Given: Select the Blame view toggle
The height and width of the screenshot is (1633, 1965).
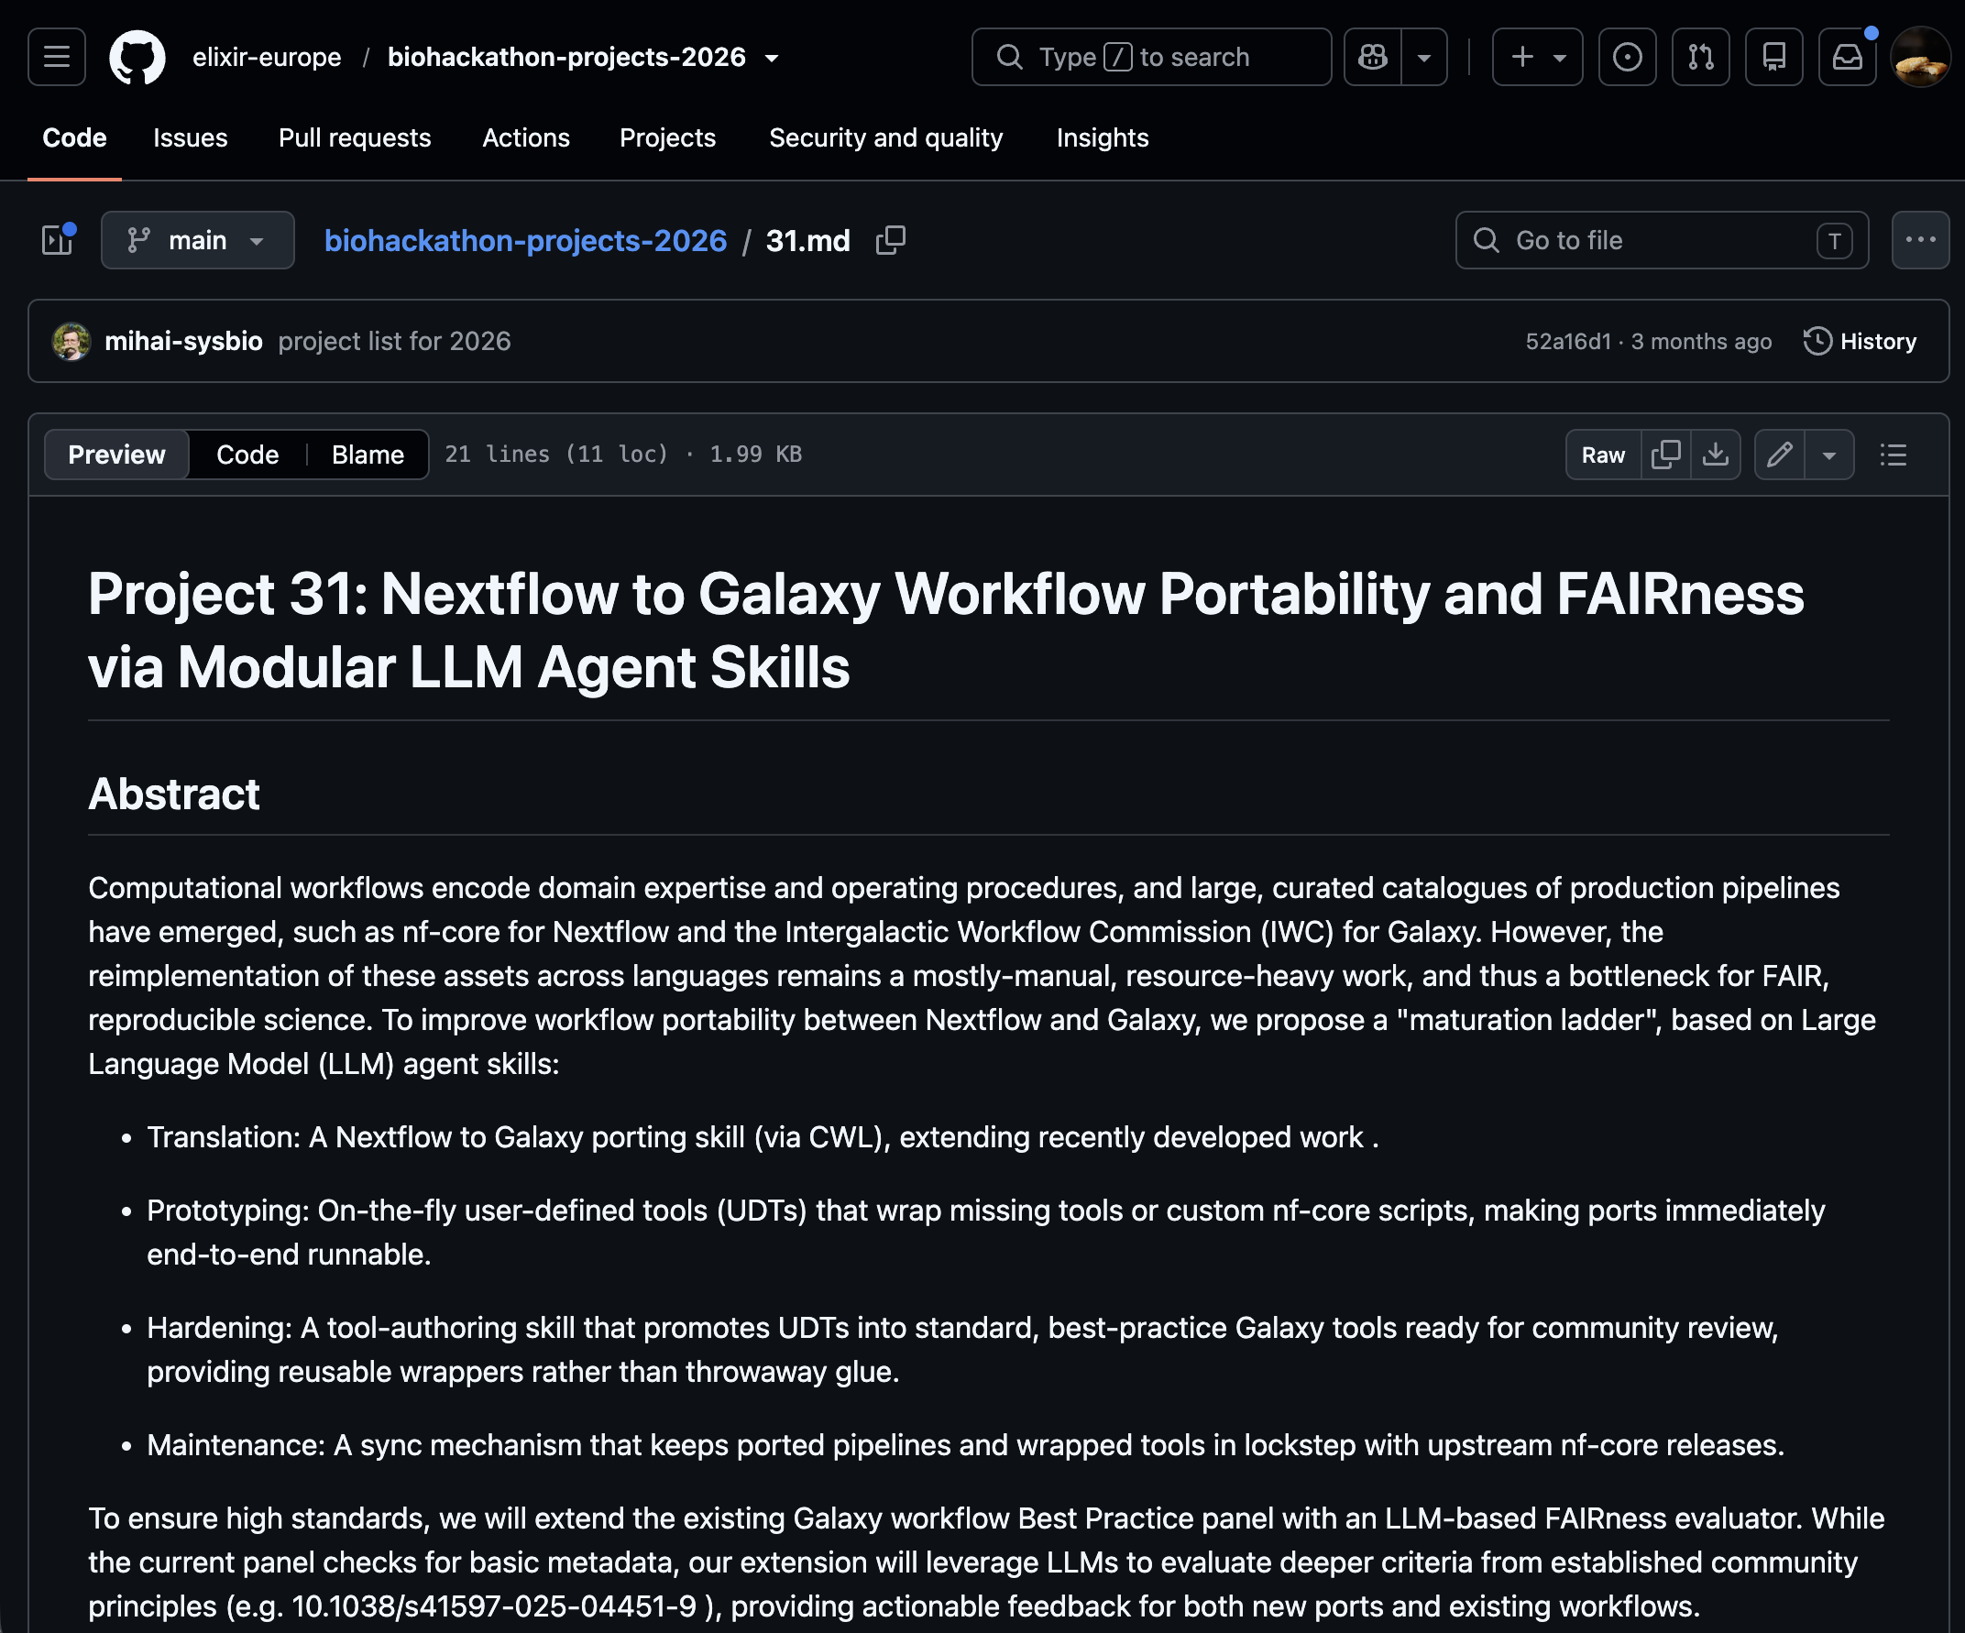Looking at the screenshot, I should click(368, 455).
